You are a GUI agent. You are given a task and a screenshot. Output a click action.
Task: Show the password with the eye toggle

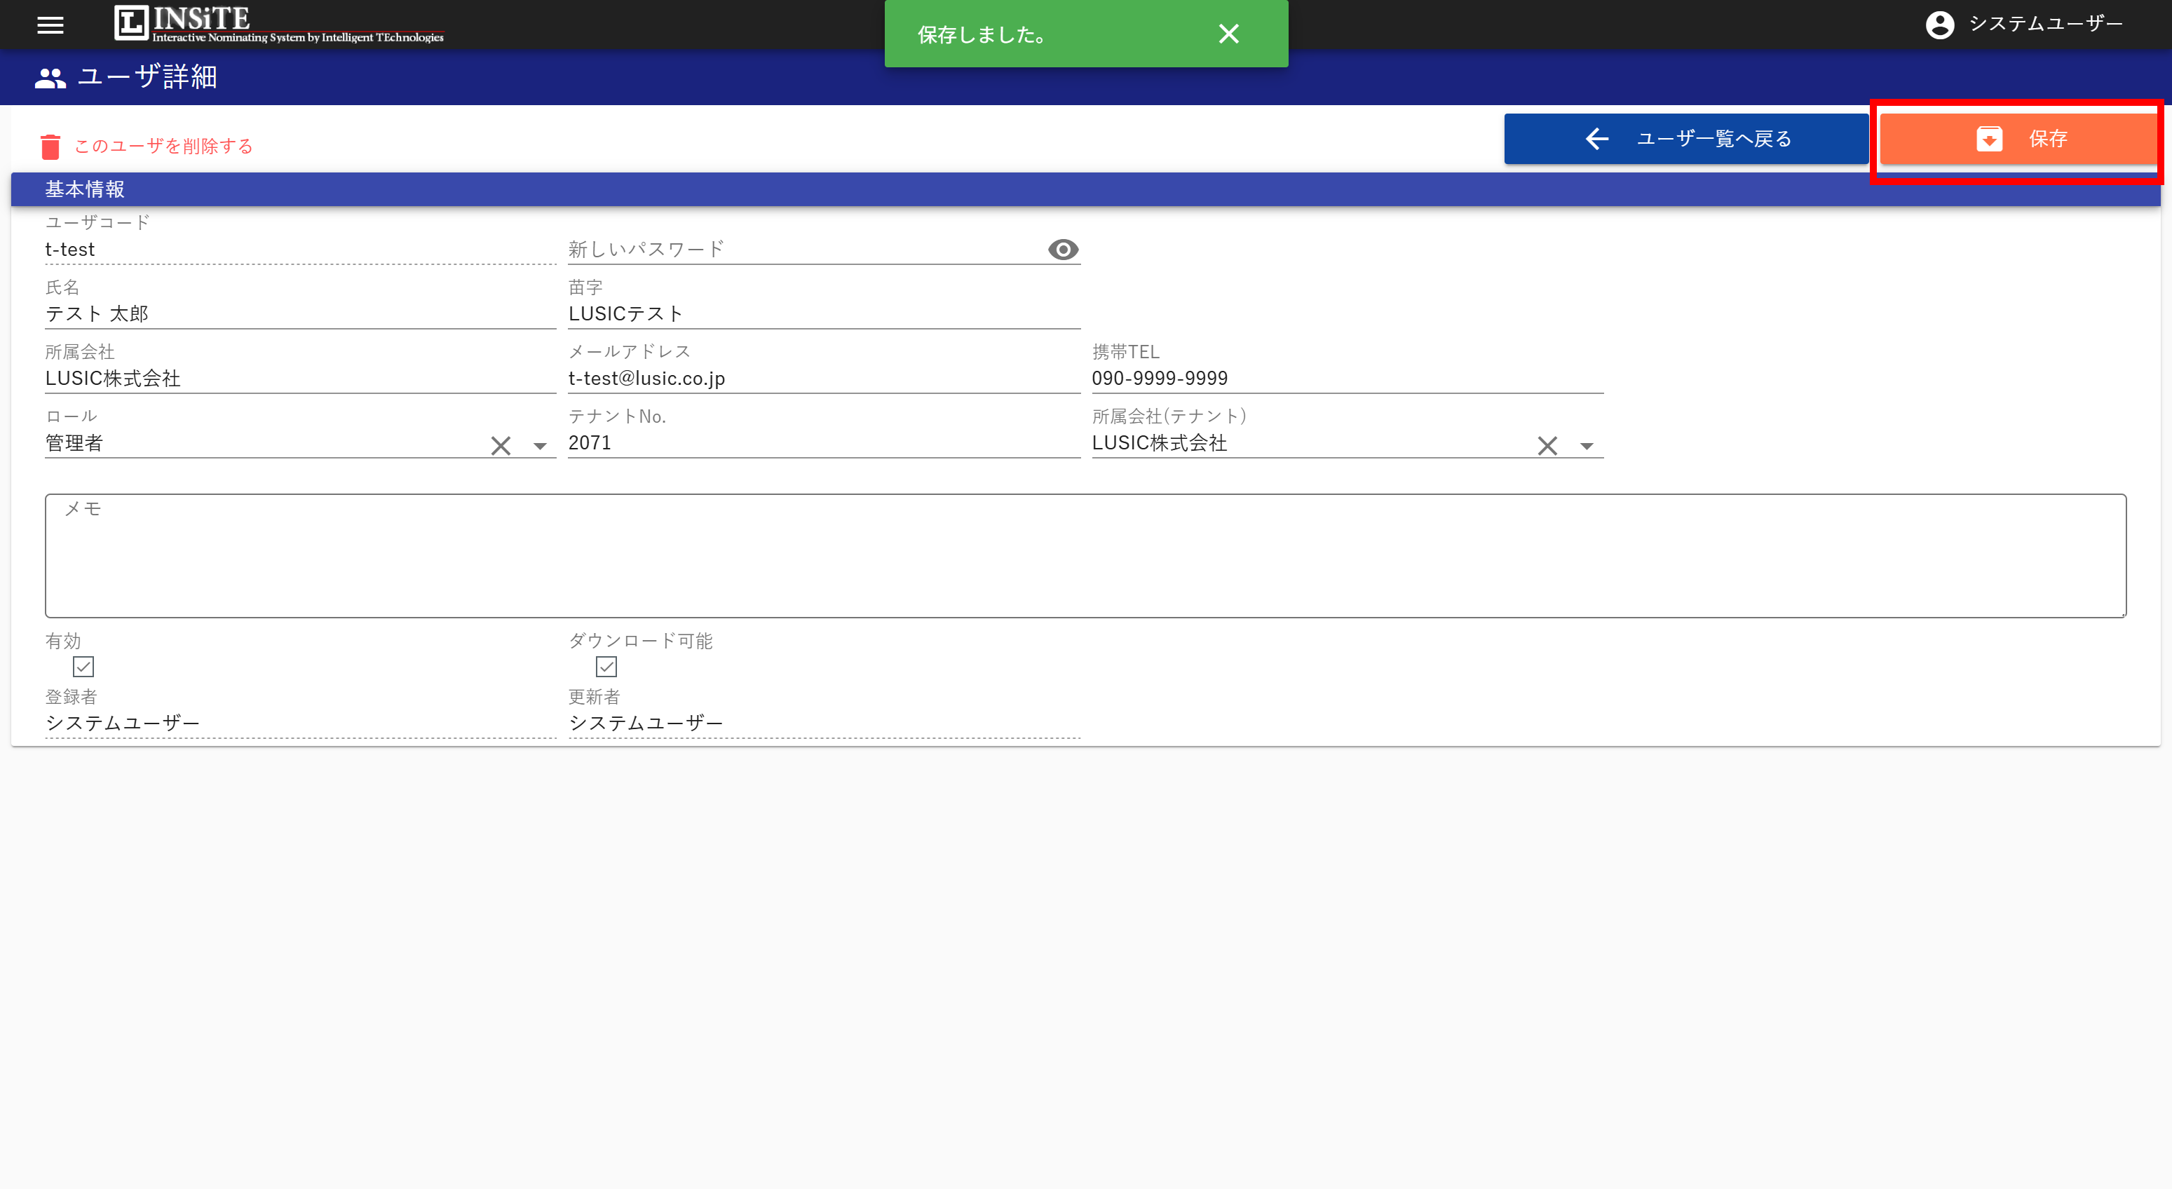[x=1062, y=249]
